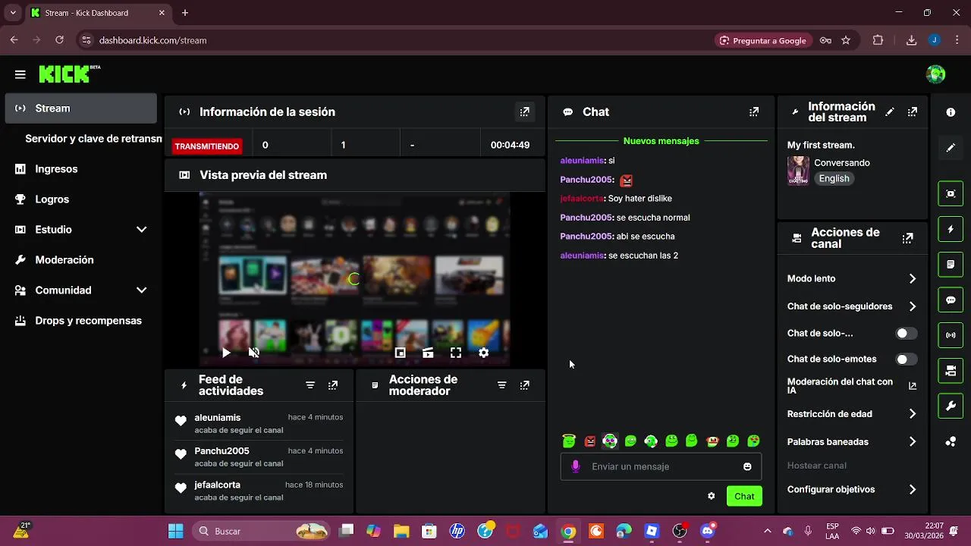Viewport: 971px width, 546px height.
Task: Click the English language tag
Action: point(834,179)
